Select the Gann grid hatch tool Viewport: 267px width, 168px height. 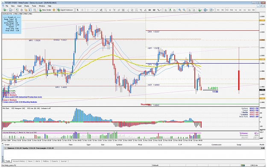click(x=123, y=10)
